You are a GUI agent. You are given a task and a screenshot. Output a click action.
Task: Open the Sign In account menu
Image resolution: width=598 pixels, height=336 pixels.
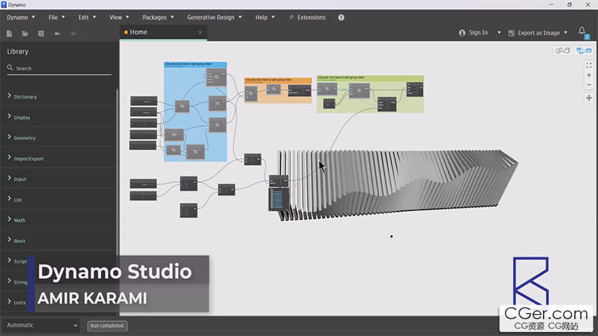(473, 33)
